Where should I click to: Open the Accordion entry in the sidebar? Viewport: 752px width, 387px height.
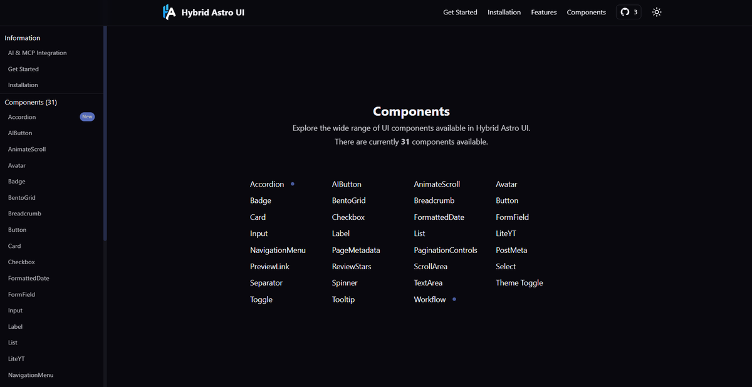pos(21,116)
